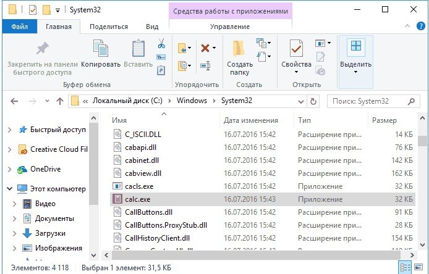Open the Управление ribbon tab
The width and height of the screenshot is (429, 274).
(230, 27)
